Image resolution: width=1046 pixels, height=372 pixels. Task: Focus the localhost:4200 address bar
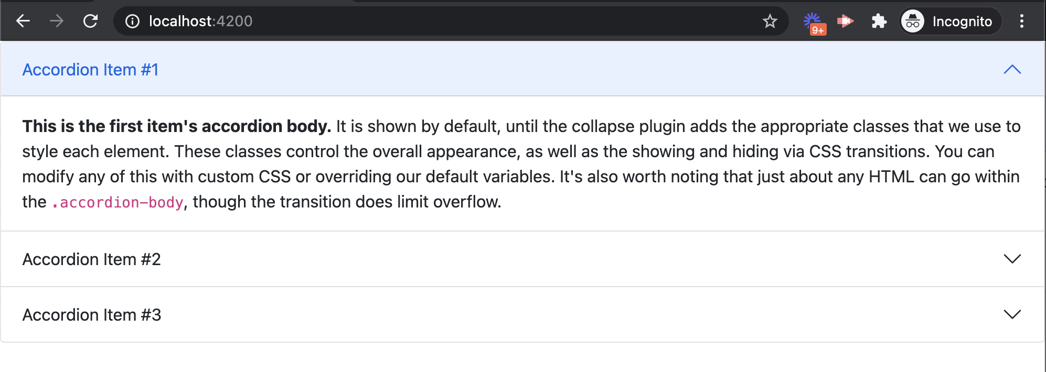pos(420,21)
